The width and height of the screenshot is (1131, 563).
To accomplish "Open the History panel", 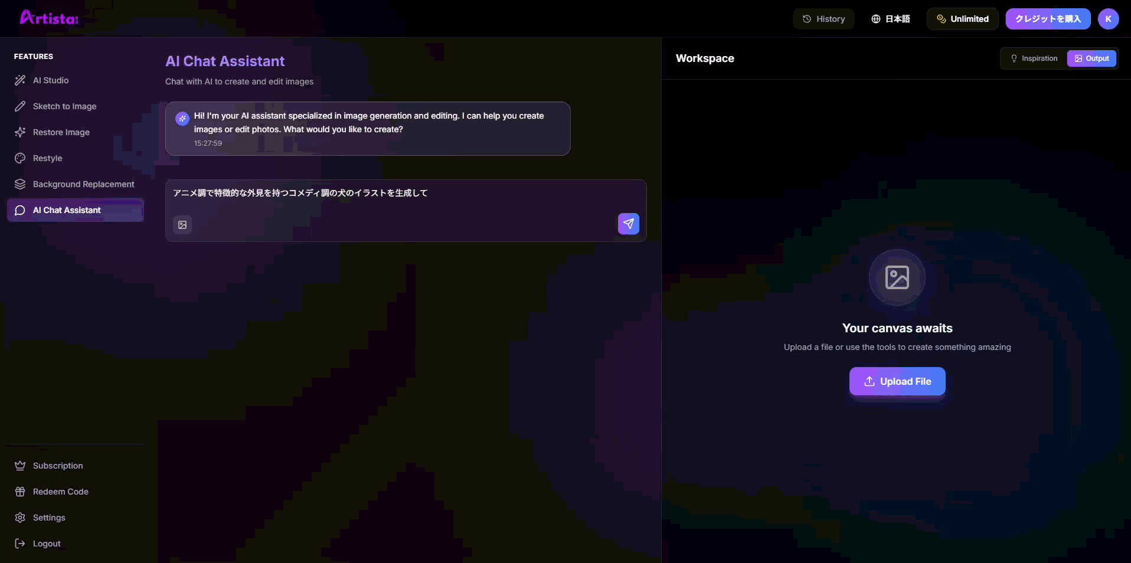I will pyautogui.click(x=823, y=19).
